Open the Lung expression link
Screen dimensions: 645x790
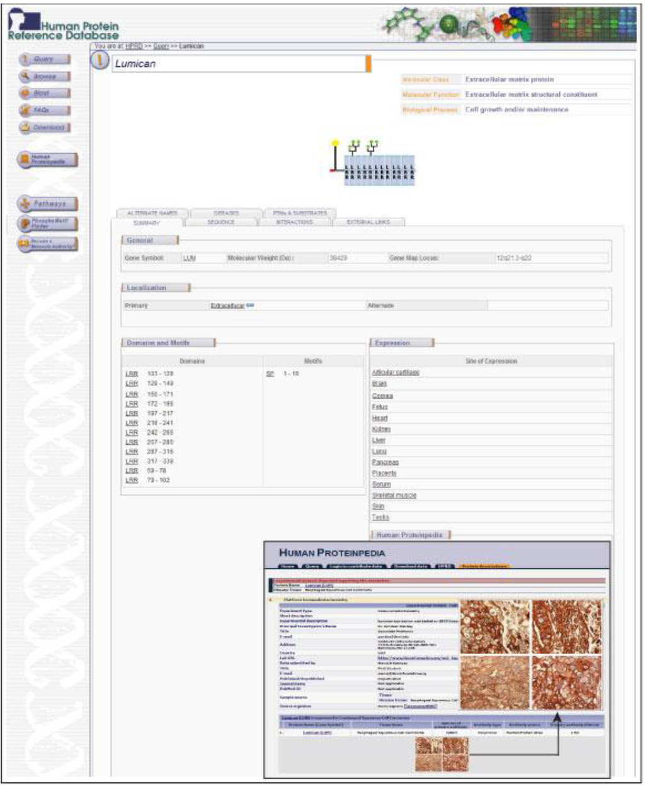click(x=379, y=452)
